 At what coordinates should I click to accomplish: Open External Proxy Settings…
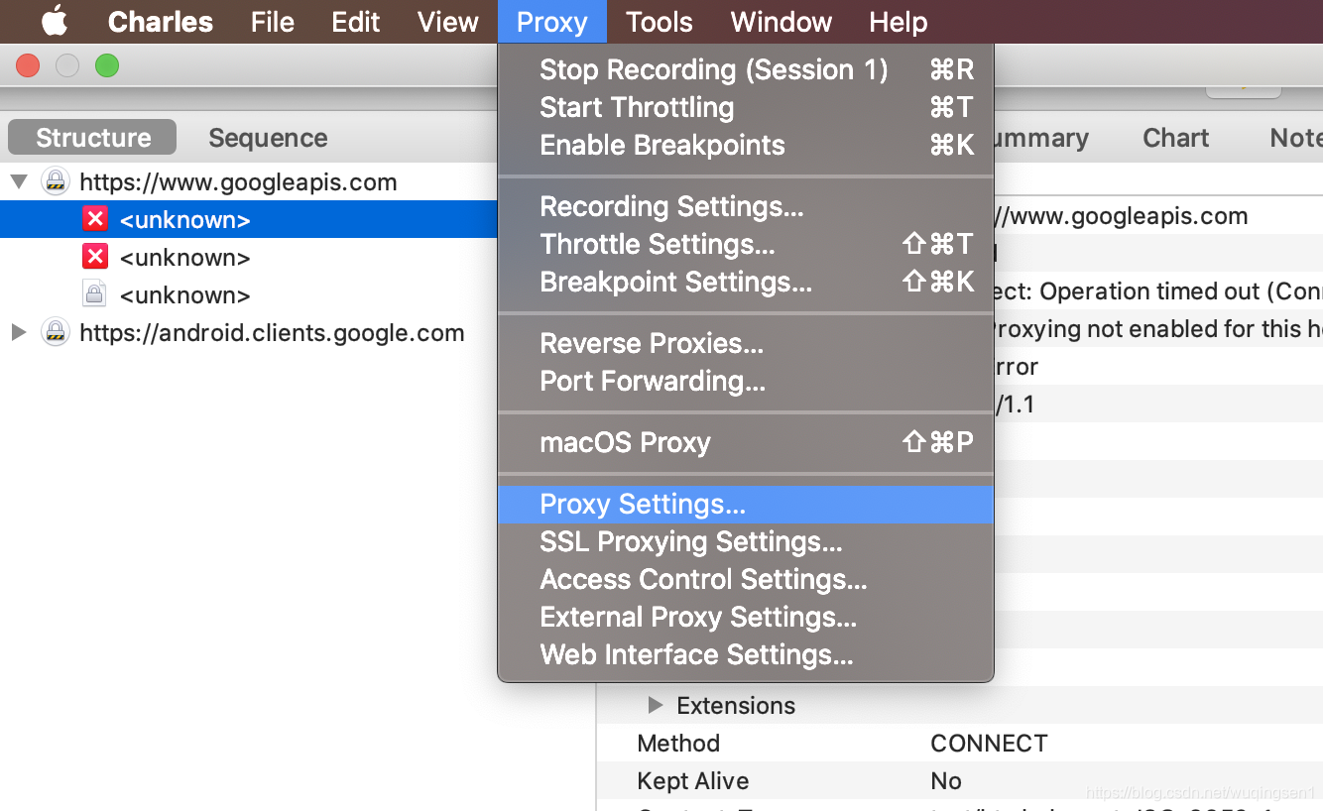tap(746, 617)
